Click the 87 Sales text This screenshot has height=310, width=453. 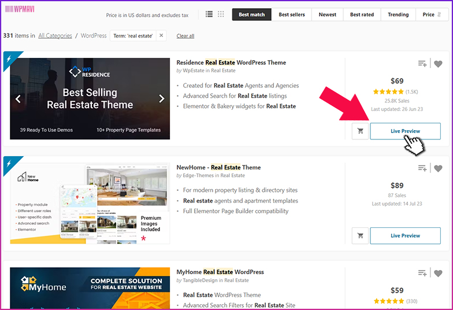[397, 195]
